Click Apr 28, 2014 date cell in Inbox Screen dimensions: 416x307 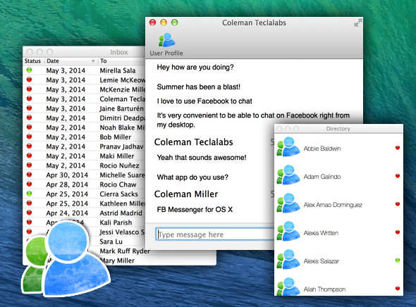click(67, 184)
